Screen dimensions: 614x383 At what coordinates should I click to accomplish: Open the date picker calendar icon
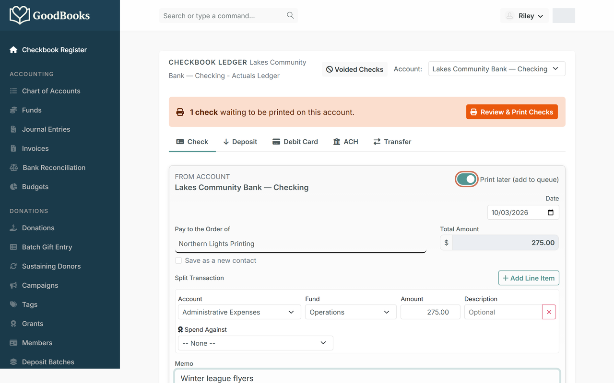click(551, 213)
